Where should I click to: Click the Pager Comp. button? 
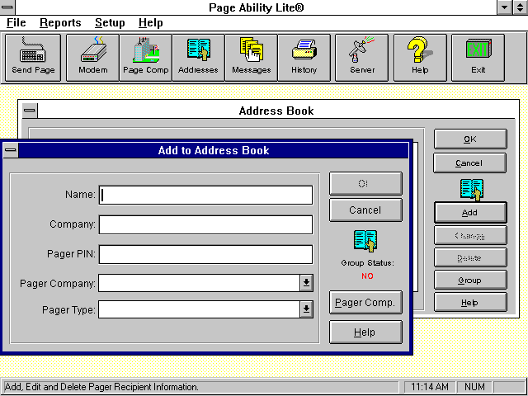pos(365,303)
